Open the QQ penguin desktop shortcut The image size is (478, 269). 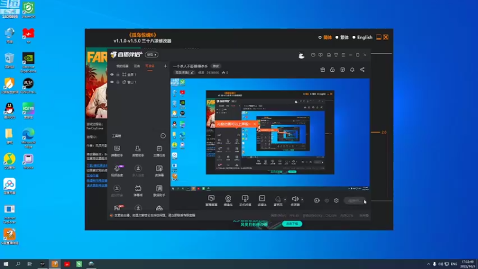(x=10, y=111)
